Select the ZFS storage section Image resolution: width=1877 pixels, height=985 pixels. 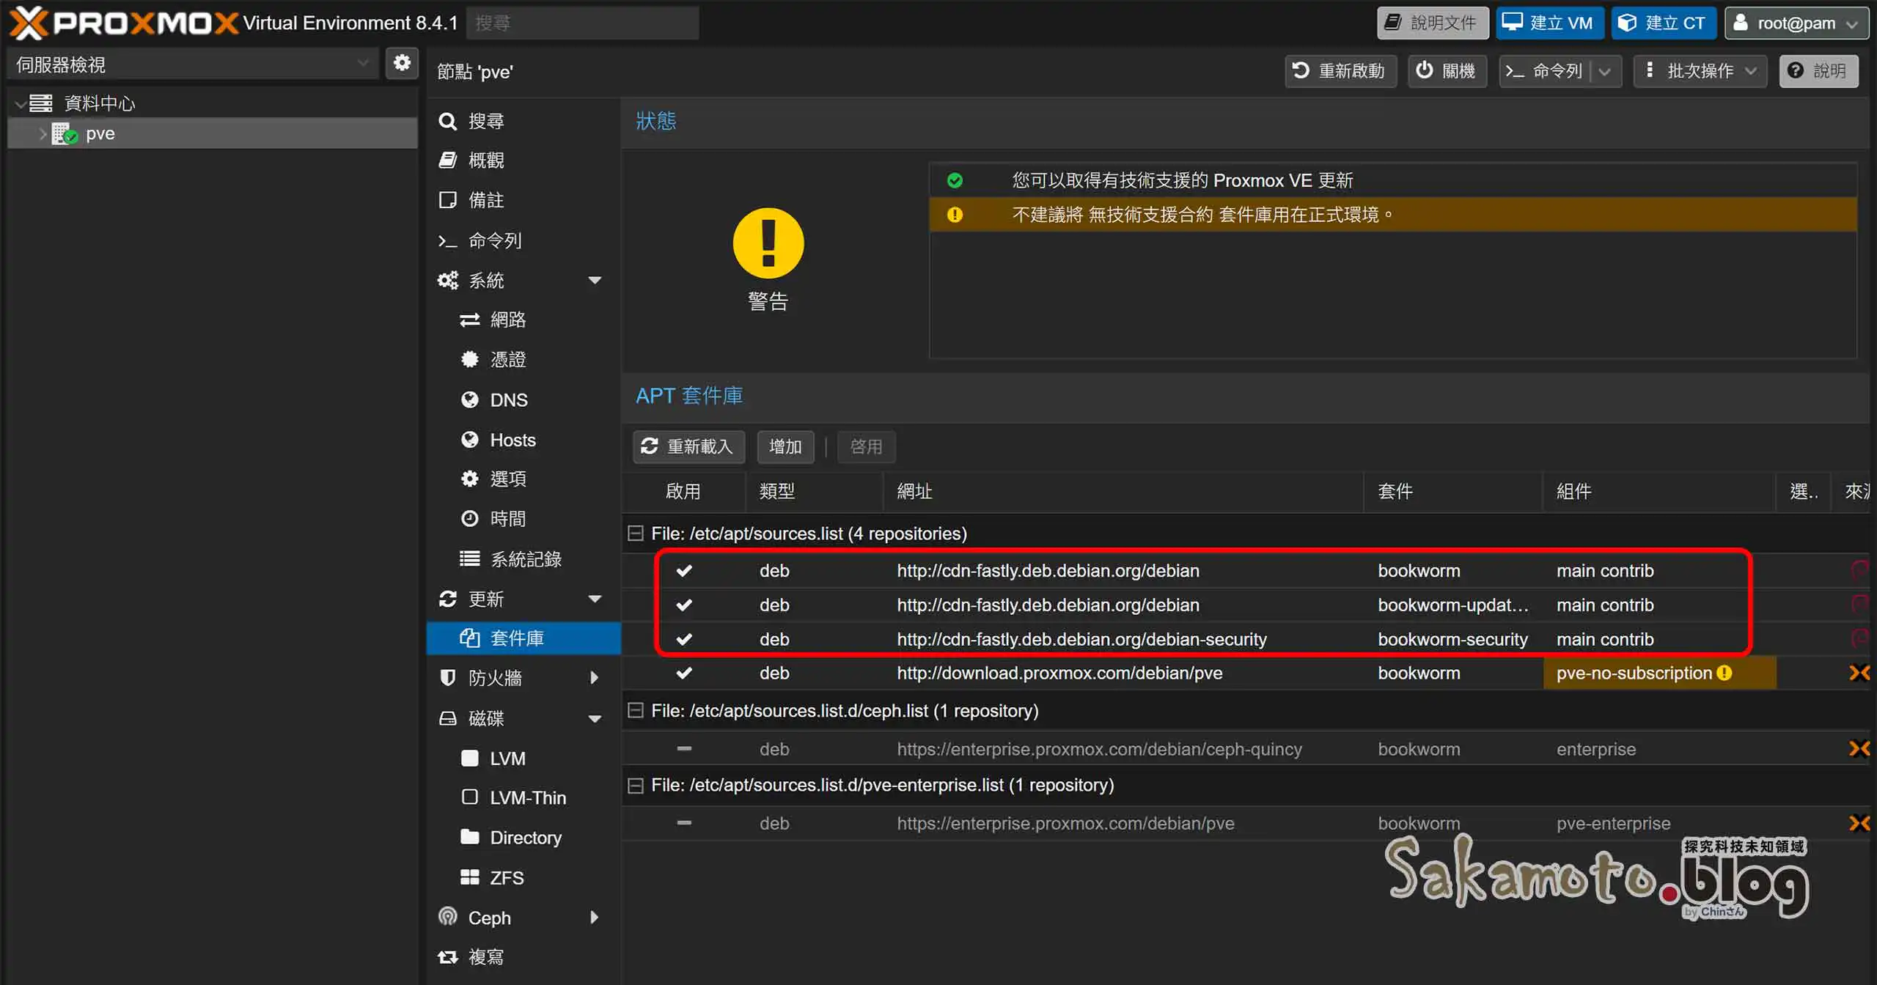tap(506, 877)
